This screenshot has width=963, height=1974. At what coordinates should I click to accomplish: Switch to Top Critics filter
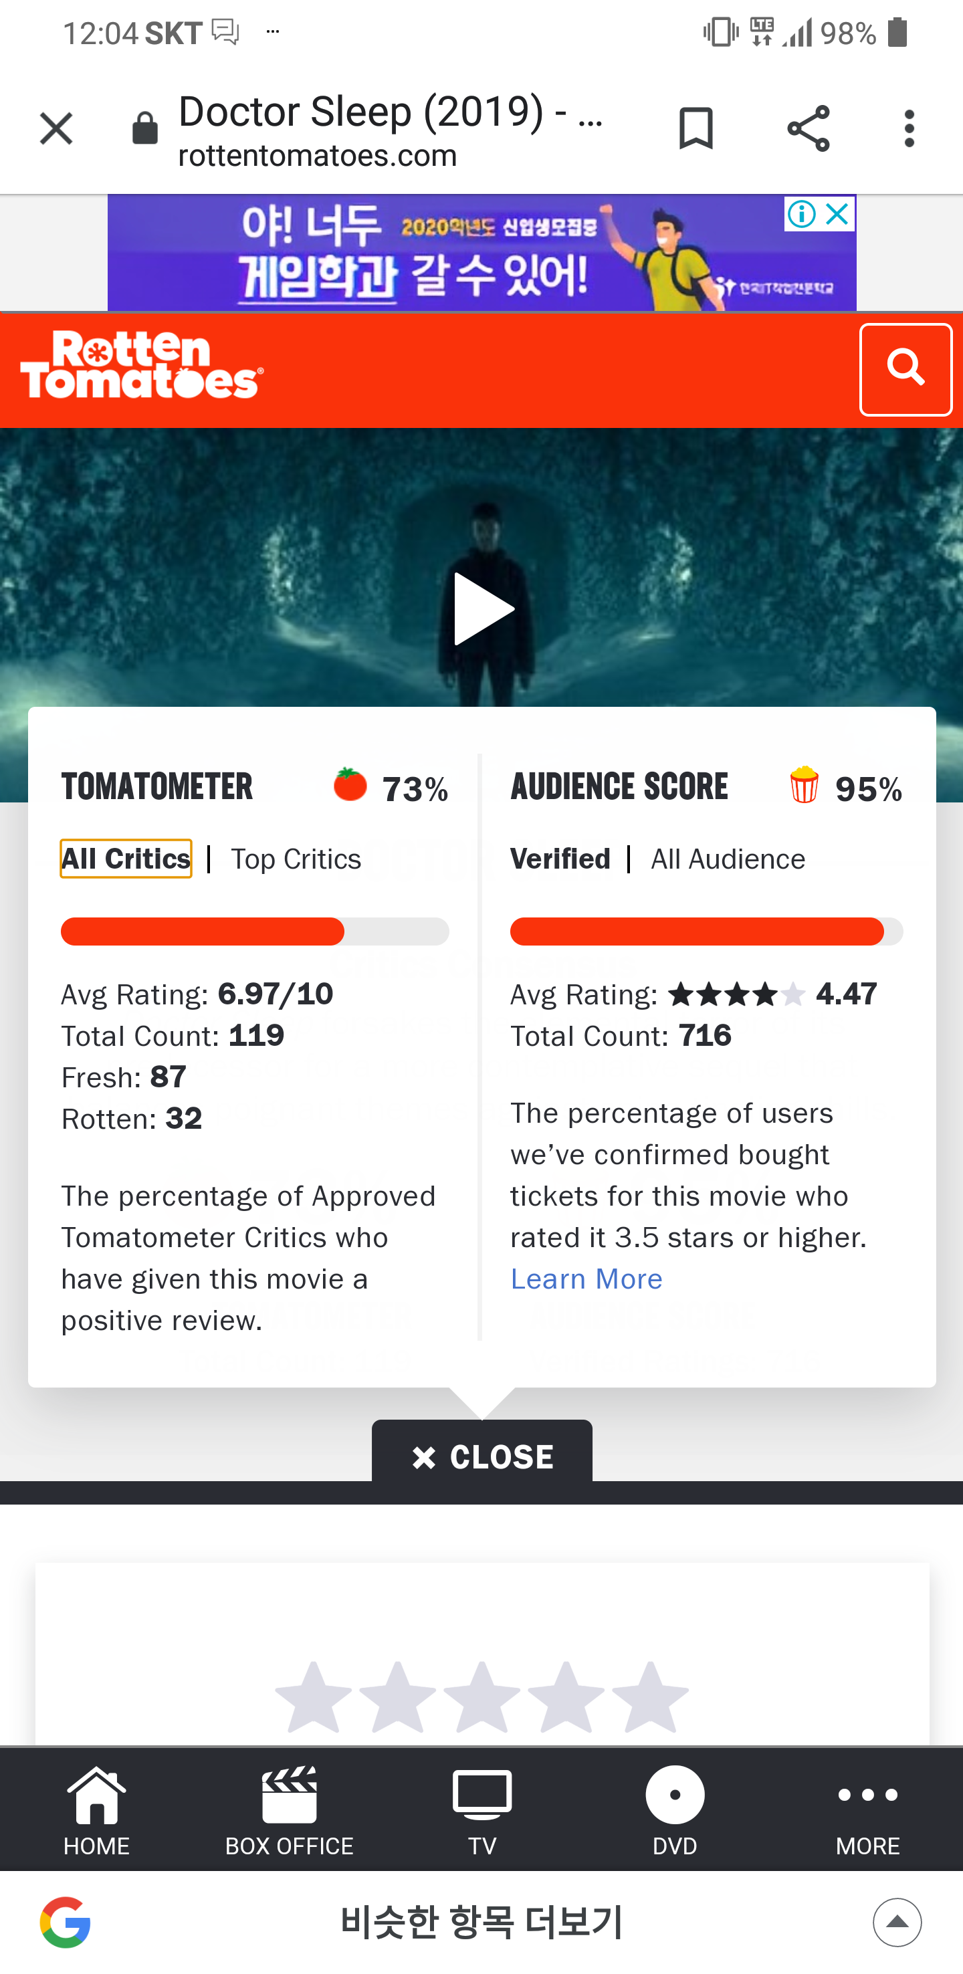[296, 859]
